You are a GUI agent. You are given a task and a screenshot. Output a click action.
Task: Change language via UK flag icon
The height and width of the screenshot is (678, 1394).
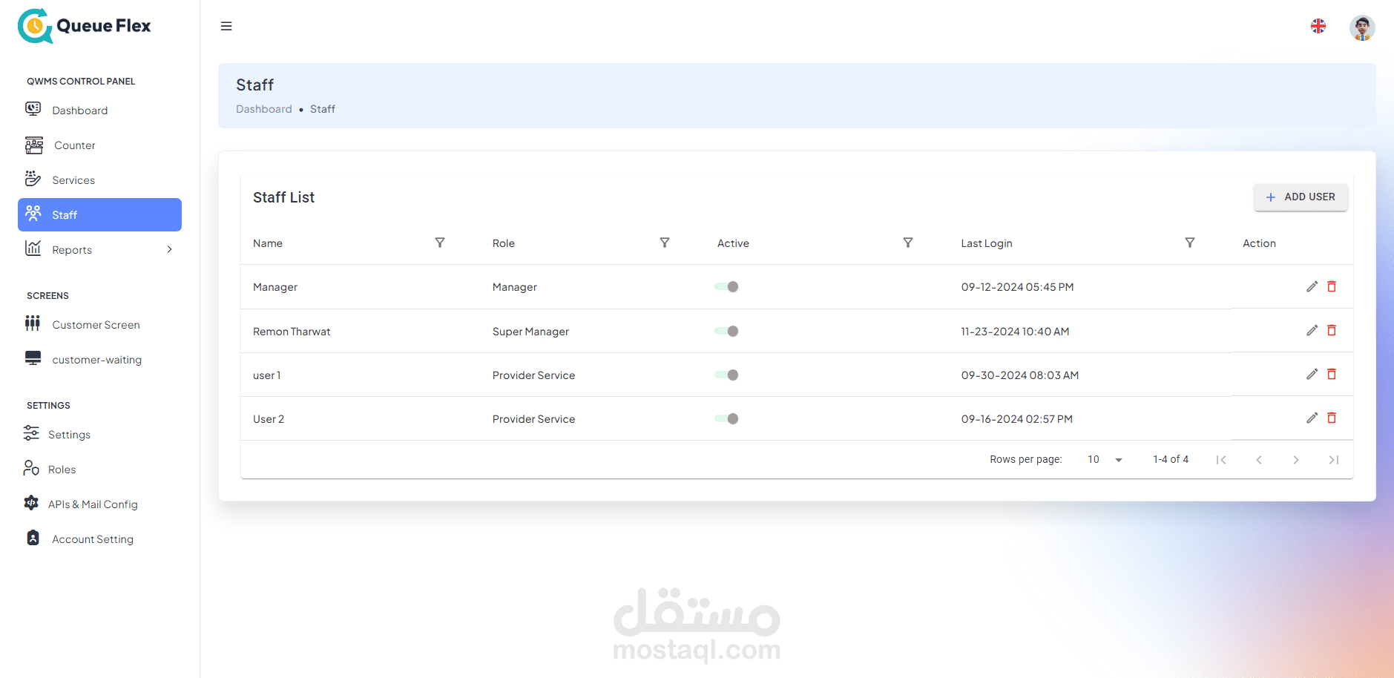tap(1318, 26)
